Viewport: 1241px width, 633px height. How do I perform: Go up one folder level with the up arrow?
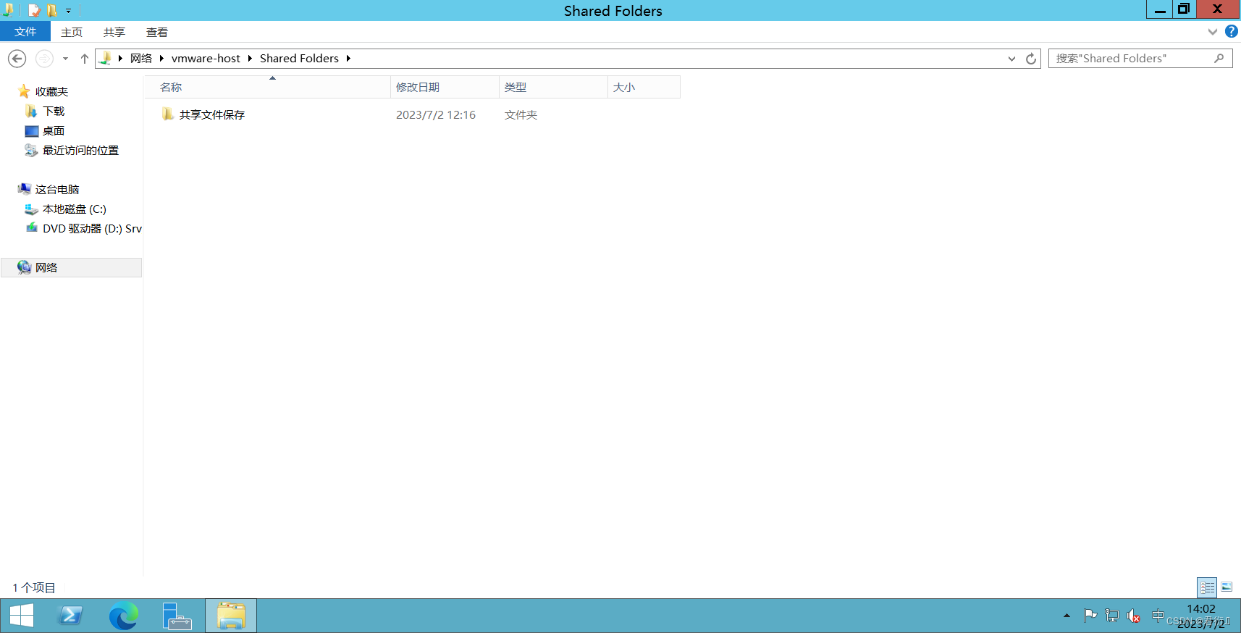(x=85, y=59)
